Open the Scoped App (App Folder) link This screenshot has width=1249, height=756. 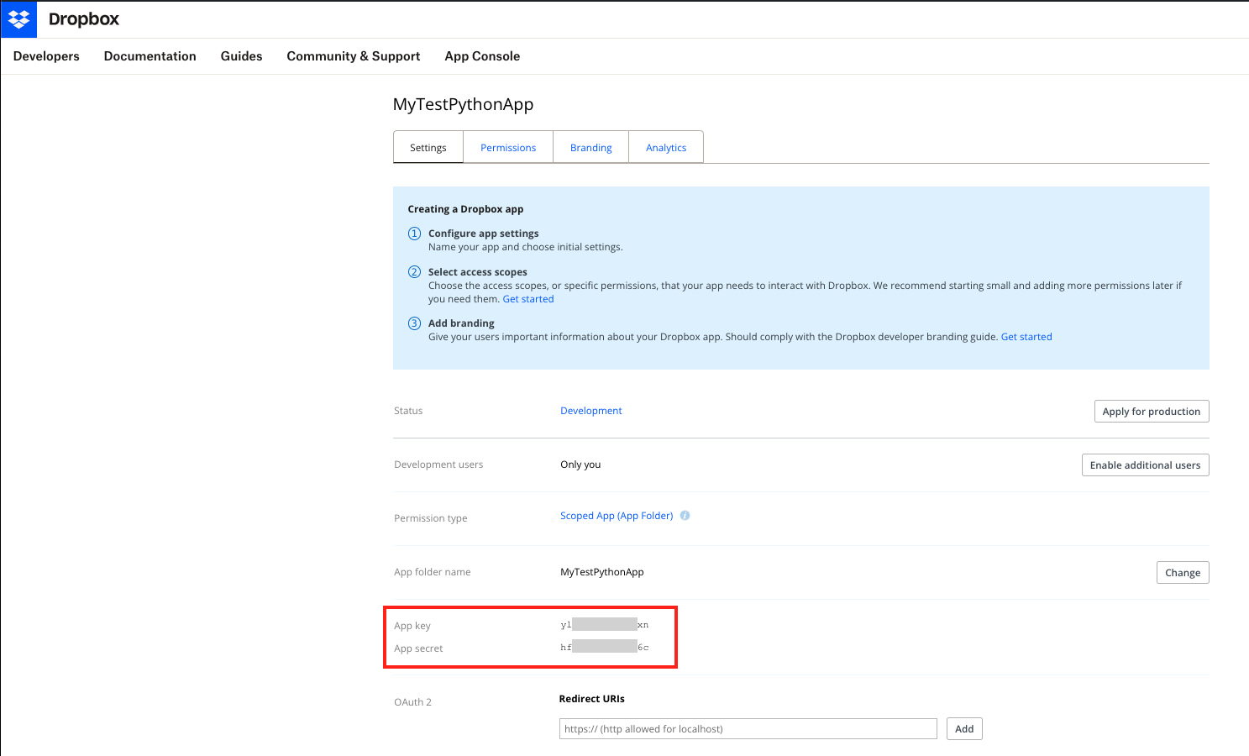click(x=617, y=516)
